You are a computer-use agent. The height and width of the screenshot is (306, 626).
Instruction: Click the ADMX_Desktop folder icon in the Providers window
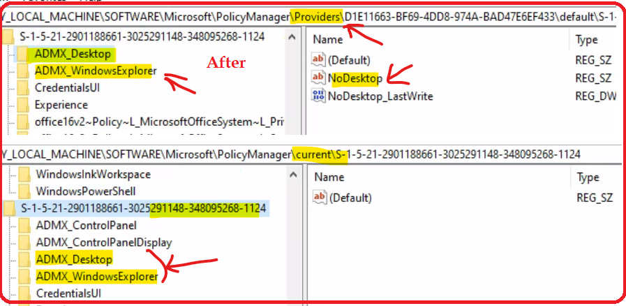point(23,54)
